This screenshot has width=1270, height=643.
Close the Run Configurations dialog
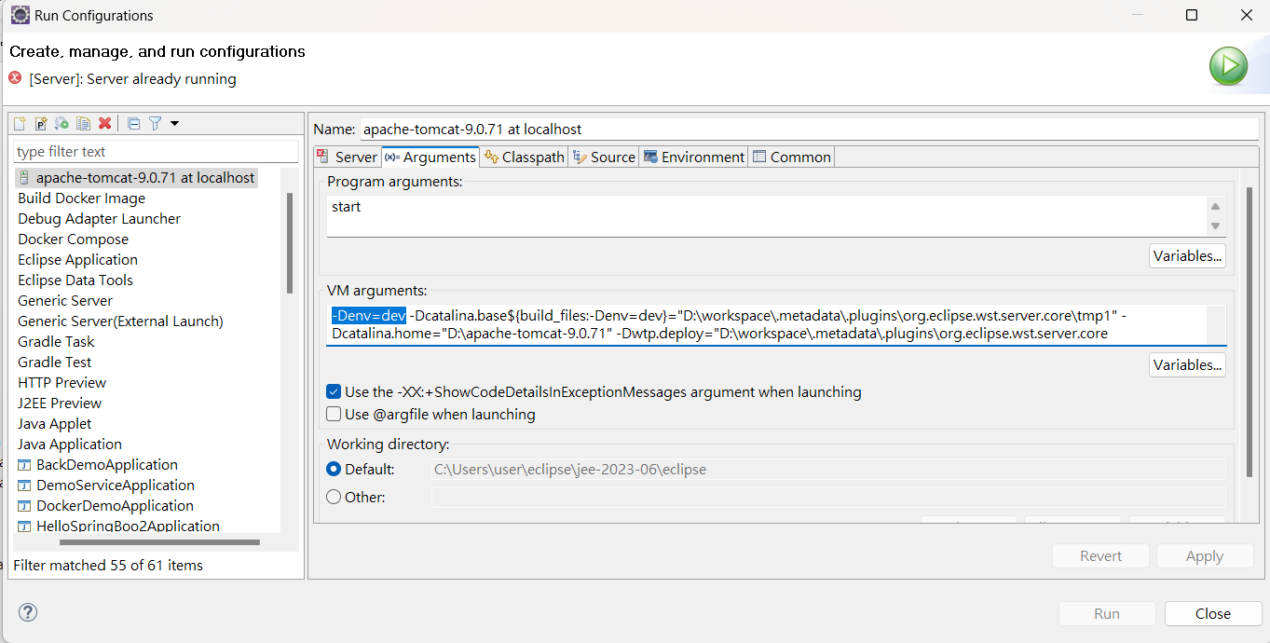pos(1212,613)
